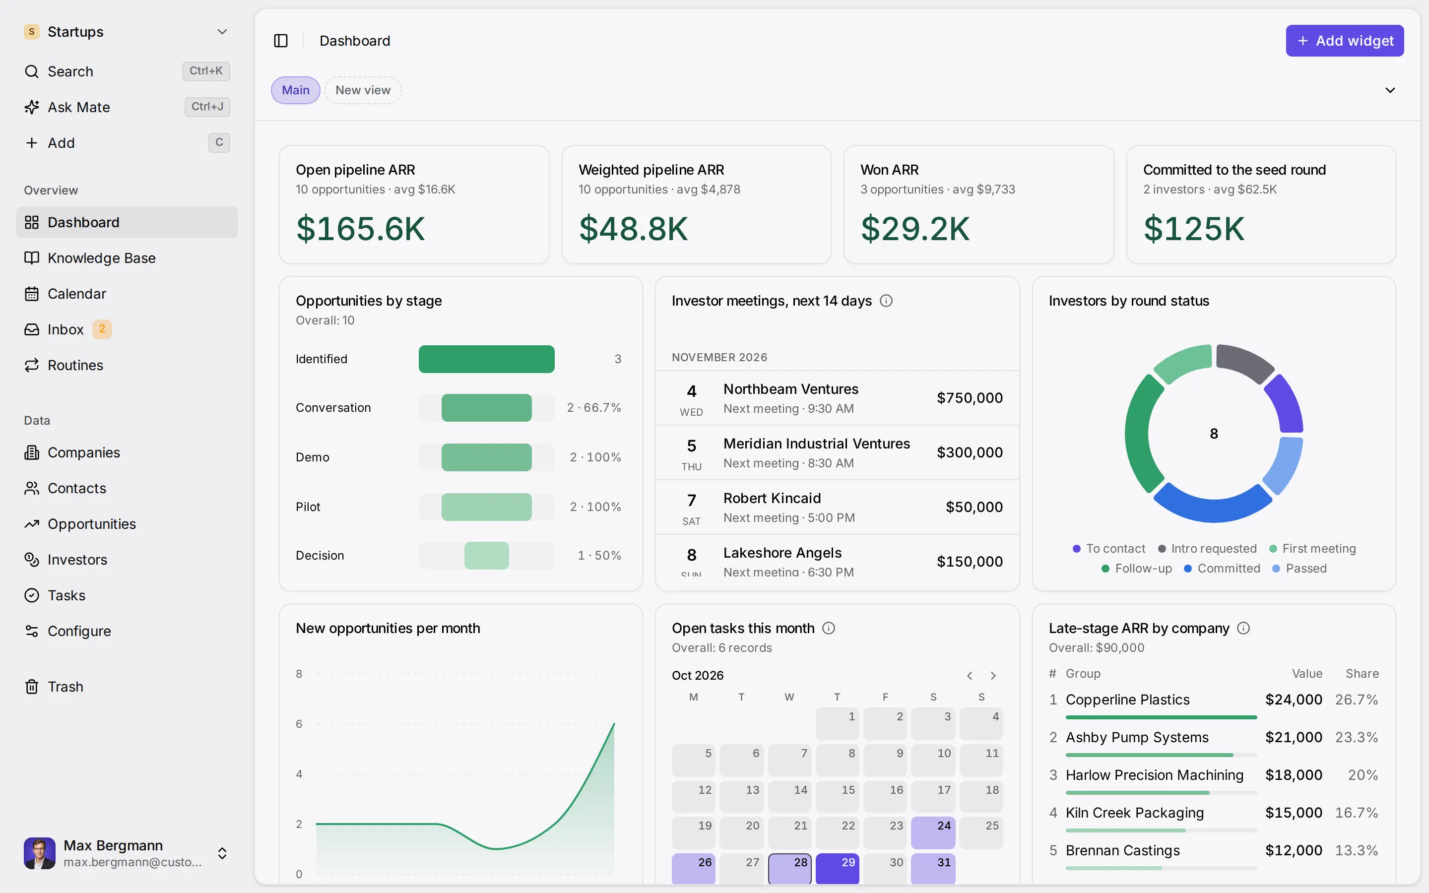Viewport: 1429px width, 893px height.
Task: Click the info icon beside Open tasks
Action: click(829, 628)
